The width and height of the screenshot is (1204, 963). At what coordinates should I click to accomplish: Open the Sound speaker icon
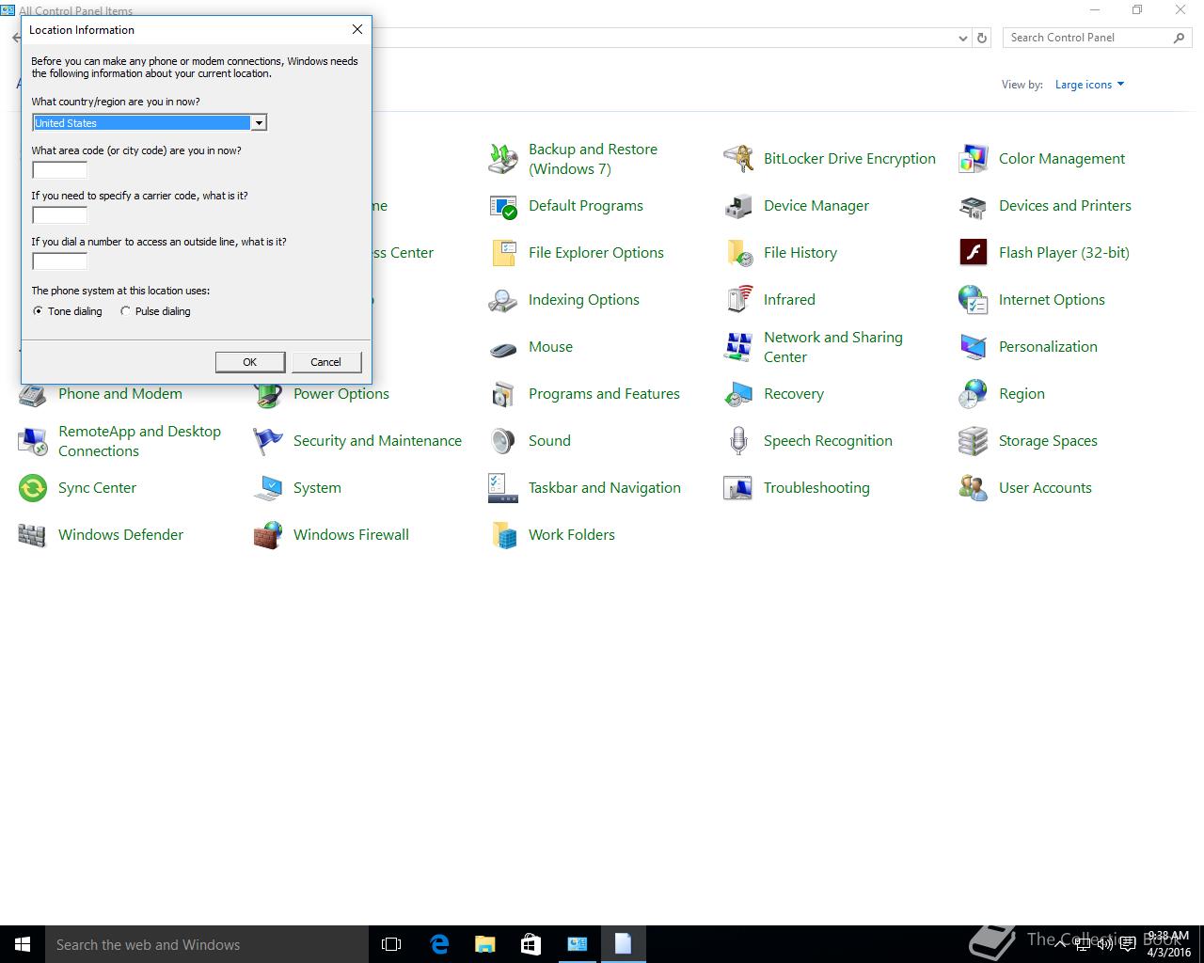tap(503, 441)
